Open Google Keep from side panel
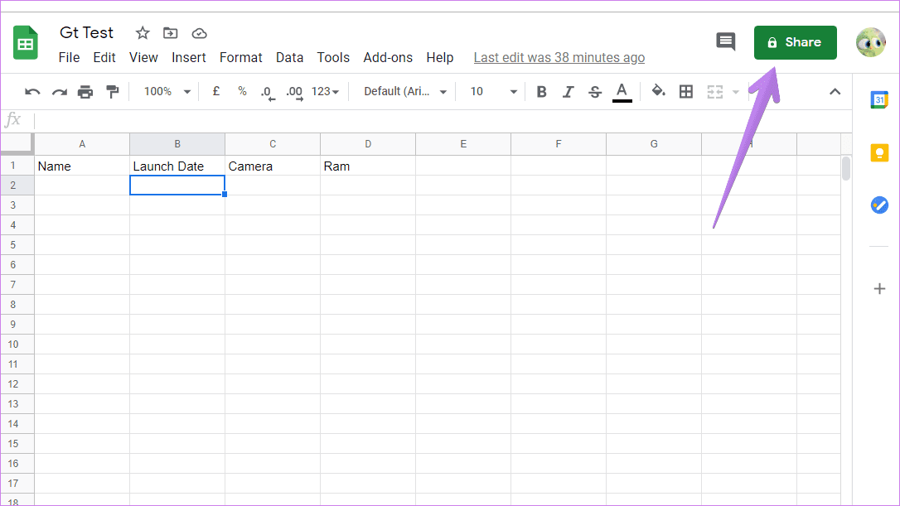Image resolution: width=900 pixels, height=506 pixels. tap(879, 153)
